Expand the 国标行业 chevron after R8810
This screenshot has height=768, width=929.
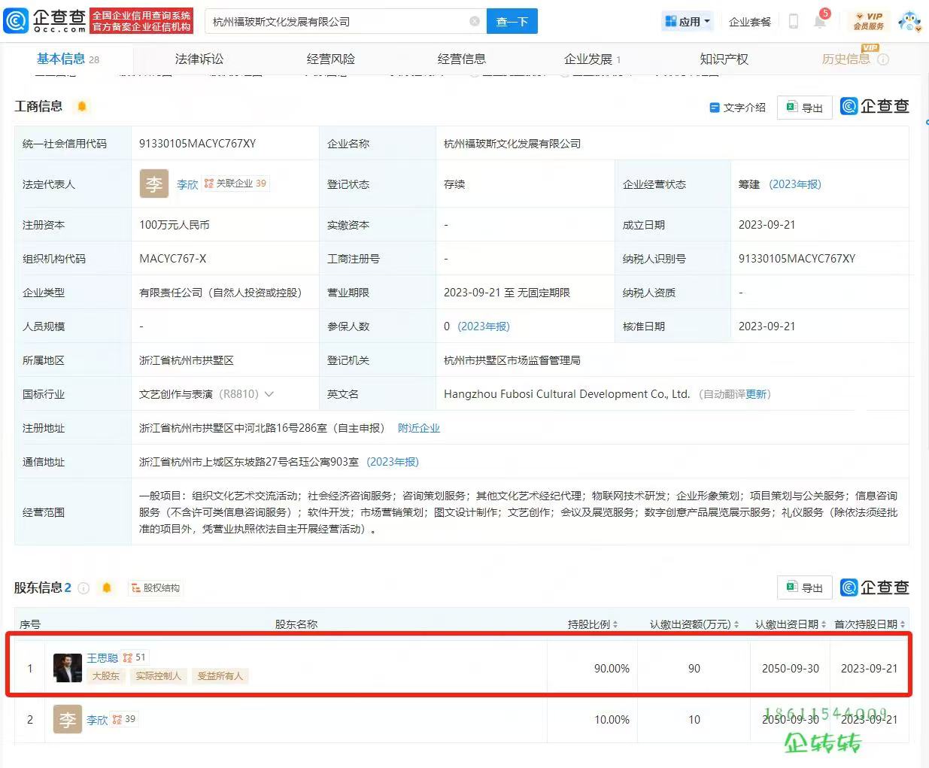269,394
